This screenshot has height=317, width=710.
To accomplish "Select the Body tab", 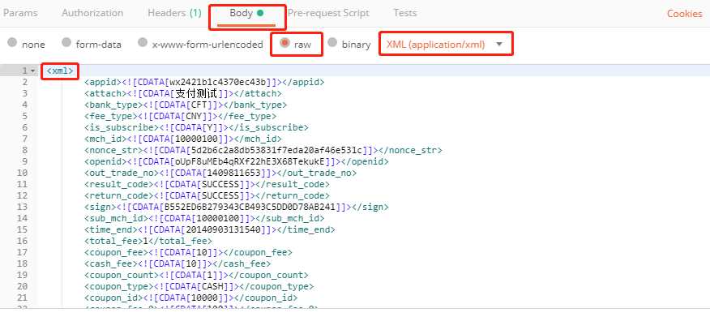I will 246,13.
